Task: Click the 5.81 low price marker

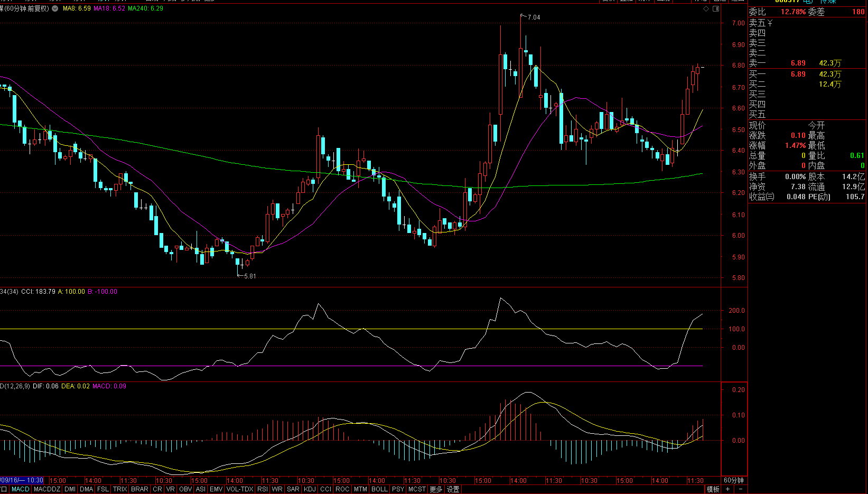Action: coord(250,276)
